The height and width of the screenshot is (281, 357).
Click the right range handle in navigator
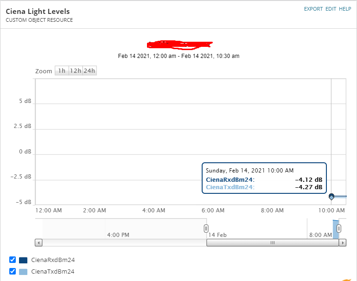click(x=339, y=229)
